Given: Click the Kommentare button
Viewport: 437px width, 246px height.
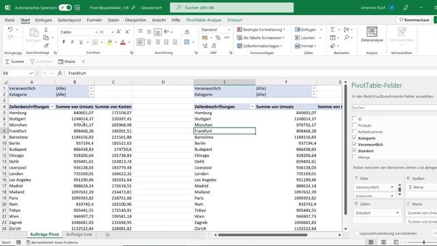Looking at the screenshot, I should [x=414, y=20].
